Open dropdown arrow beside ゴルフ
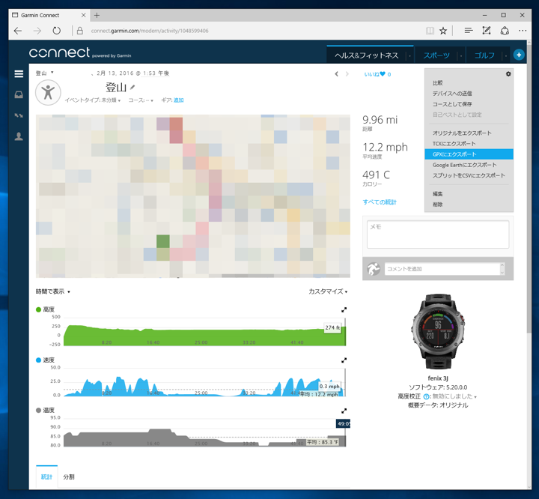Image resolution: width=539 pixels, height=499 pixels. pyautogui.click(x=506, y=55)
